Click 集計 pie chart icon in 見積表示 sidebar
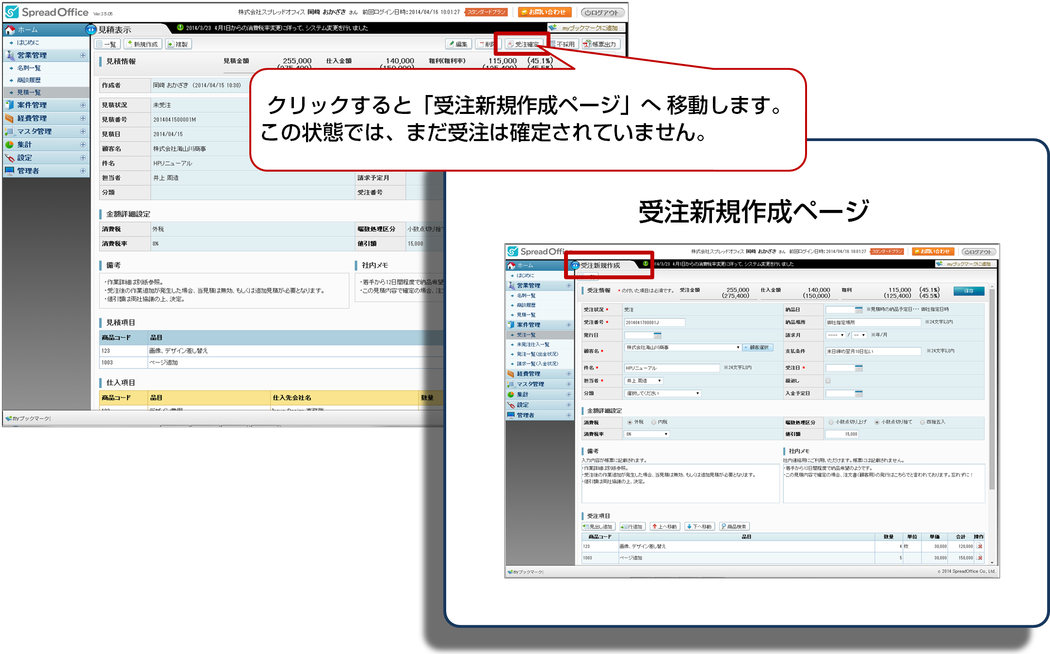The width and height of the screenshot is (1050, 654). 9,144
